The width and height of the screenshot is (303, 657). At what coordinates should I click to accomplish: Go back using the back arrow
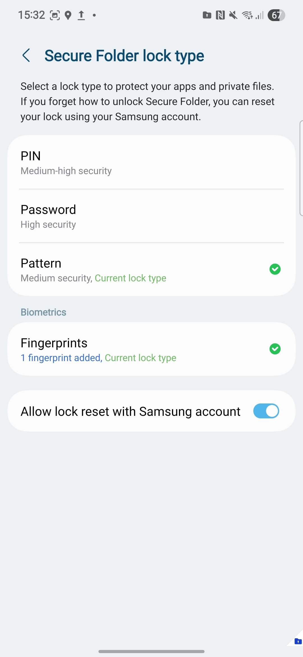[x=26, y=55]
